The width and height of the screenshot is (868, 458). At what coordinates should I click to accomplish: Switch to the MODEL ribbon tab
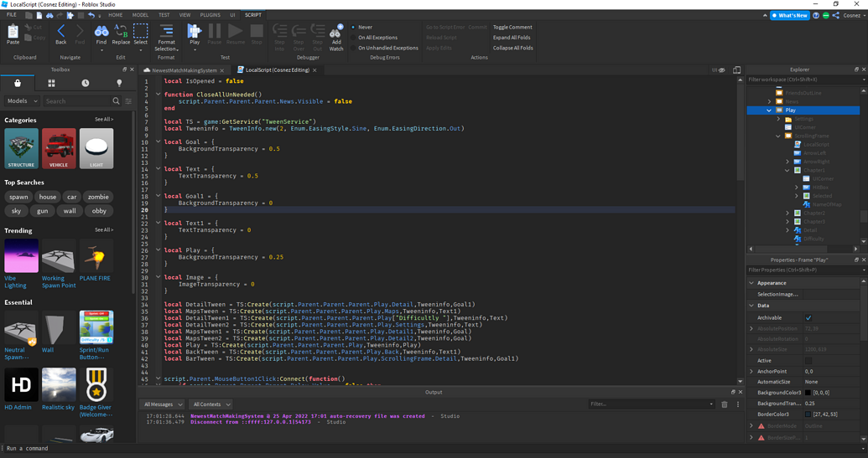(141, 15)
